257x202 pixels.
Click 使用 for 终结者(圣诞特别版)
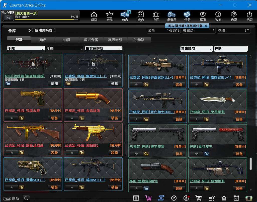pyautogui.click(x=54, y=83)
